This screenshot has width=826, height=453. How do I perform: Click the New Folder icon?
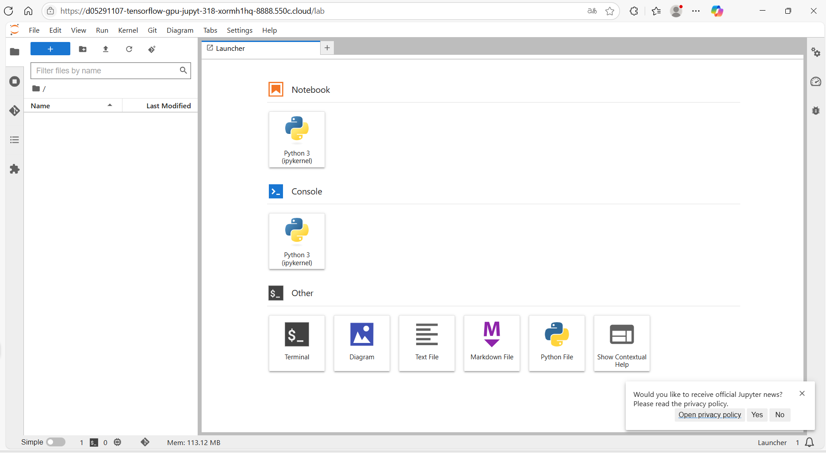pyautogui.click(x=83, y=49)
